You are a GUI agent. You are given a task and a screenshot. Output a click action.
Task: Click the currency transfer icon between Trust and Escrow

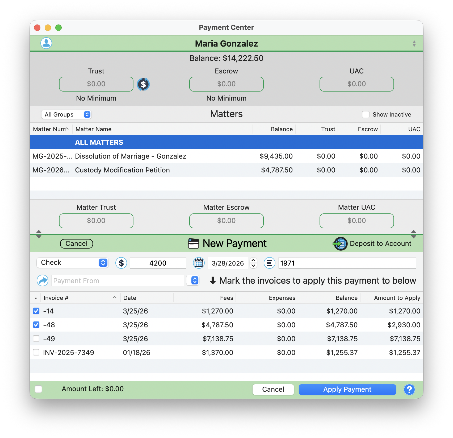pyautogui.click(x=143, y=84)
